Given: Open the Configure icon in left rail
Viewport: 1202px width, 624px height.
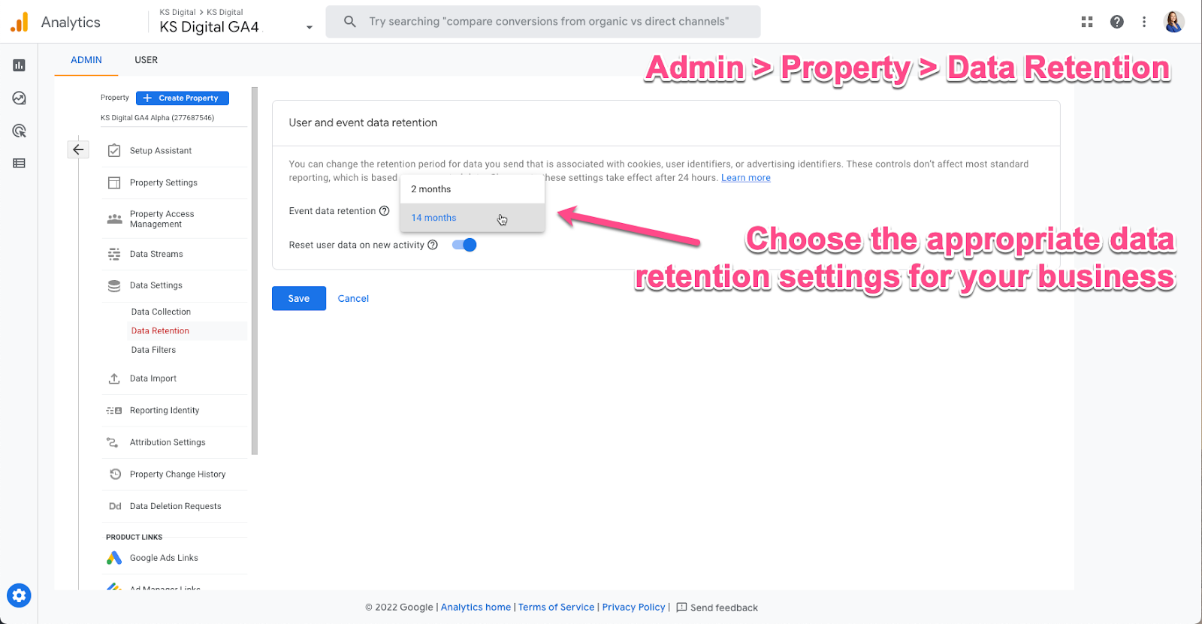Looking at the screenshot, I should click(20, 163).
